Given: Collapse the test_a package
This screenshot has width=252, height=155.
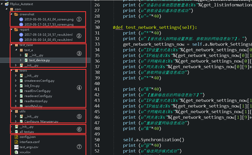Looking at the screenshot, I should coord(16,50).
